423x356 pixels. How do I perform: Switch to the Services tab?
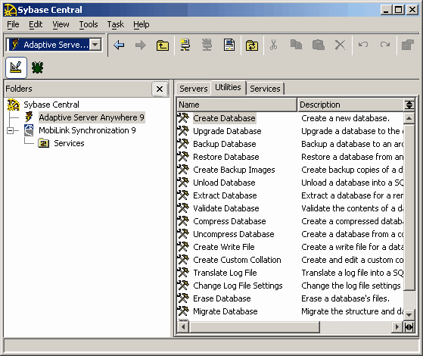265,89
